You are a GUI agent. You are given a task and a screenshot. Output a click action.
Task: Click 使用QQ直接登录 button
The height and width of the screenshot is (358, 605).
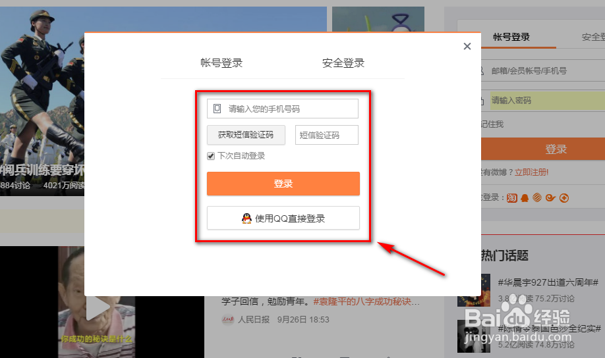[x=283, y=218]
